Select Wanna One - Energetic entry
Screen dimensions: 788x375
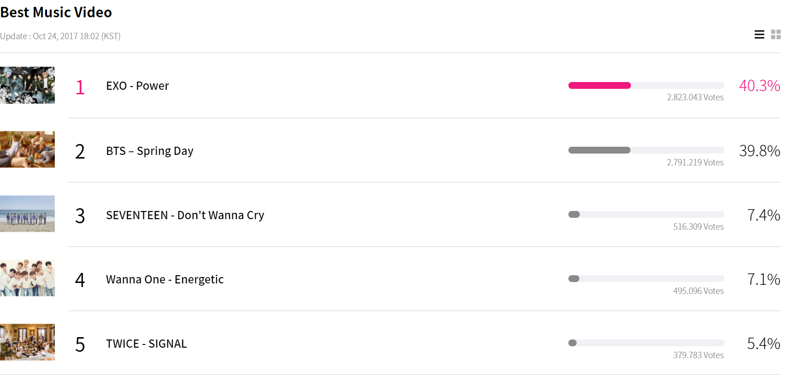click(x=165, y=279)
